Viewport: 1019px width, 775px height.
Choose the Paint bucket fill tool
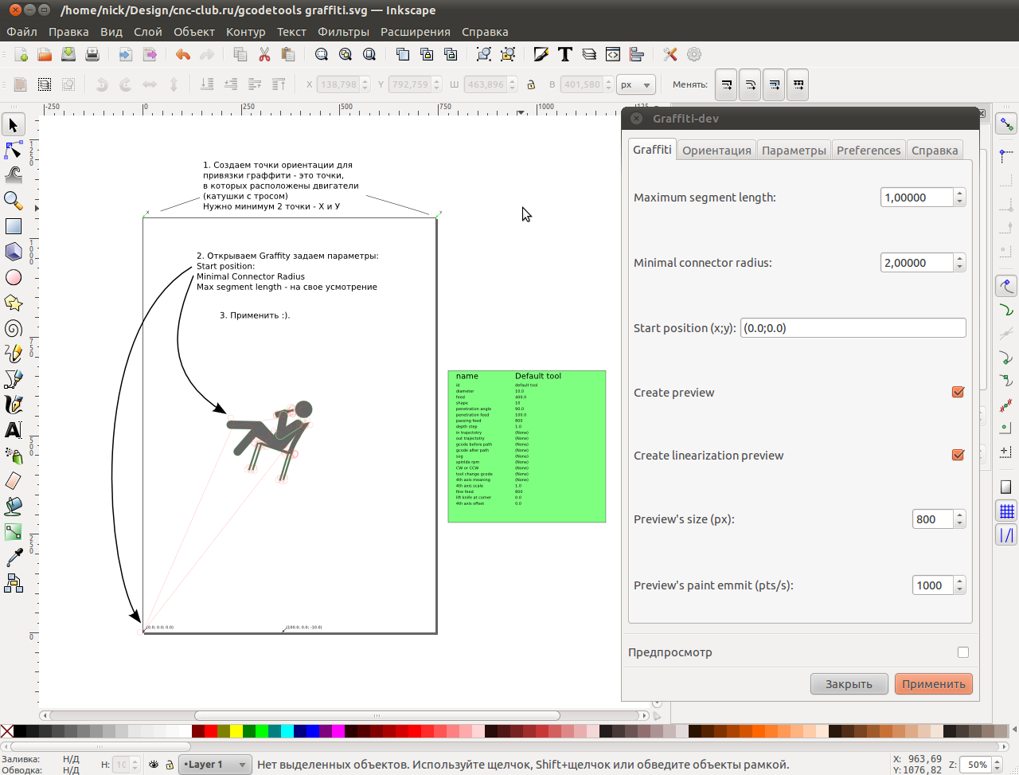tap(14, 507)
